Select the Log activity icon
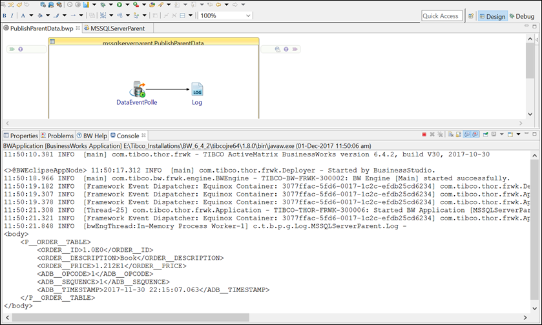This screenshot has width=542, height=325. pyautogui.click(x=197, y=89)
